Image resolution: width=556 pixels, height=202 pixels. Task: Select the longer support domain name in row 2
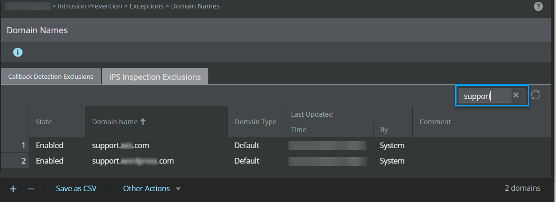pos(133,161)
